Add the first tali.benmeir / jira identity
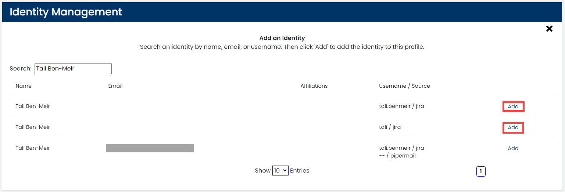565x192 pixels. click(513, 106)
